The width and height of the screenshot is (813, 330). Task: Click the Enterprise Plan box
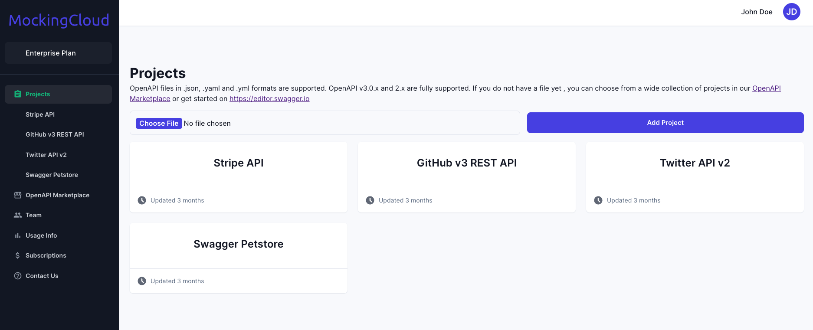click(x=58, y=53)
